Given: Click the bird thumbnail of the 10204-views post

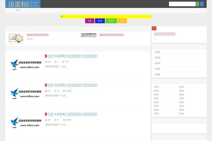Looking at the screenshot, I should pos(25,94).
